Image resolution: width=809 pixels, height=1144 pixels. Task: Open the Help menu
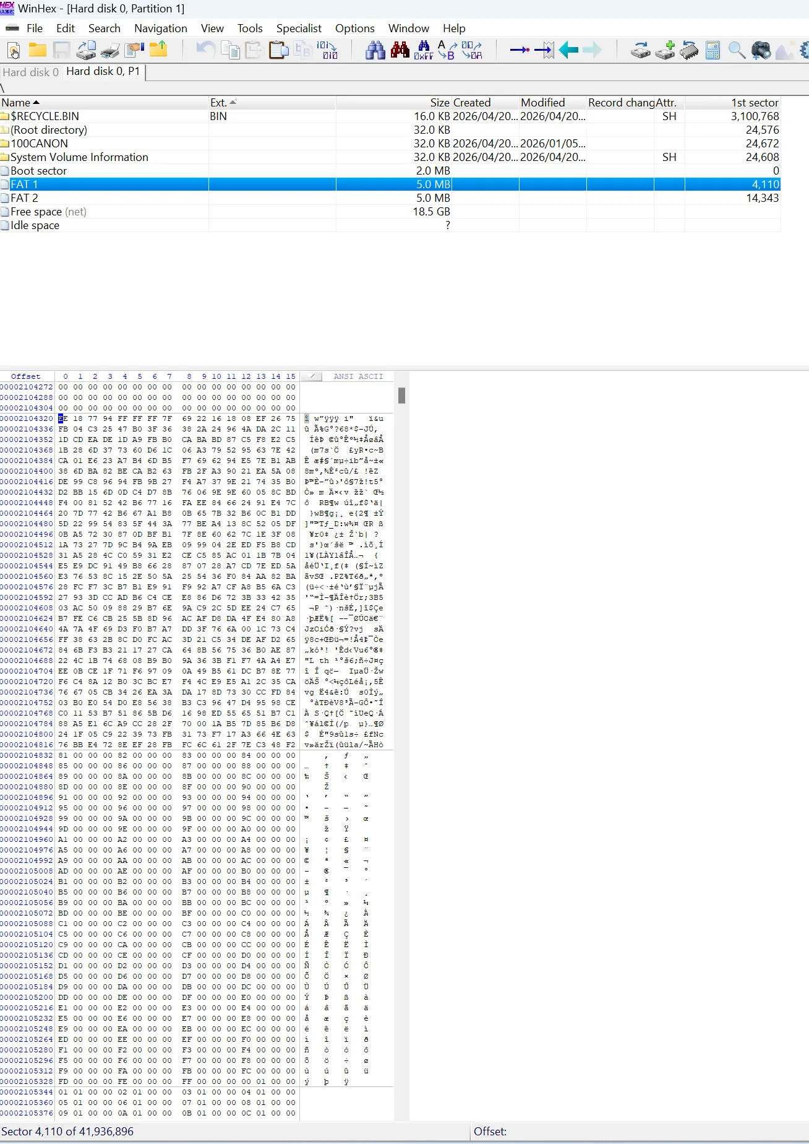point(454,28)
